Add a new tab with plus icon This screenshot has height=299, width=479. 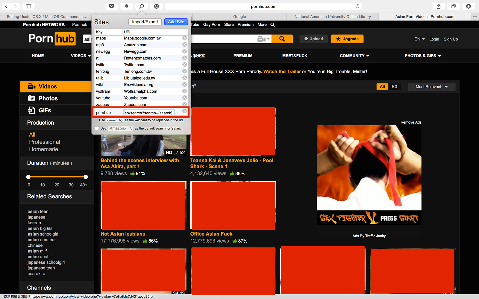pyautogui.click(x=475, y=17)
